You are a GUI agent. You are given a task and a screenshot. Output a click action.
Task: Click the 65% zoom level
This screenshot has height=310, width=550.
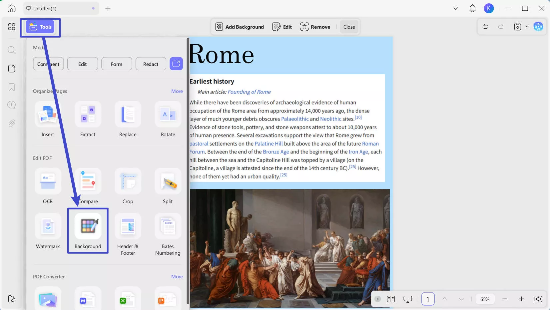(485, 299)
